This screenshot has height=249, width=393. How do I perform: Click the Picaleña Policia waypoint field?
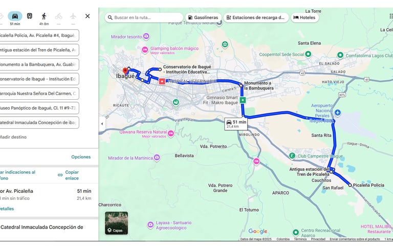pyautogui.click(x=39, y=35)
